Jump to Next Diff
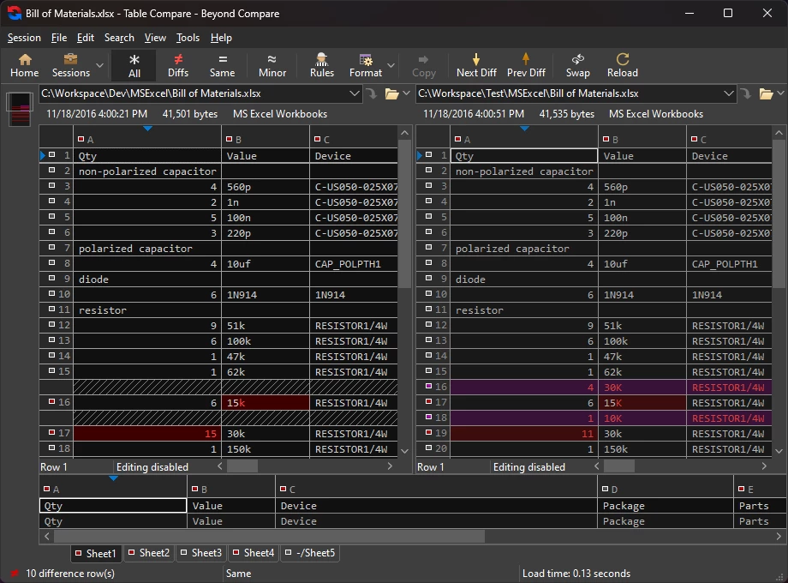788x583 pixels. coord(476,65)
